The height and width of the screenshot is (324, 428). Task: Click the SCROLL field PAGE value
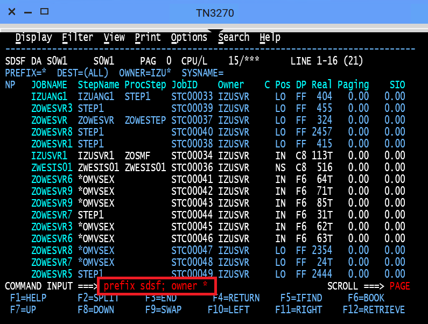(x=399, y=286)
